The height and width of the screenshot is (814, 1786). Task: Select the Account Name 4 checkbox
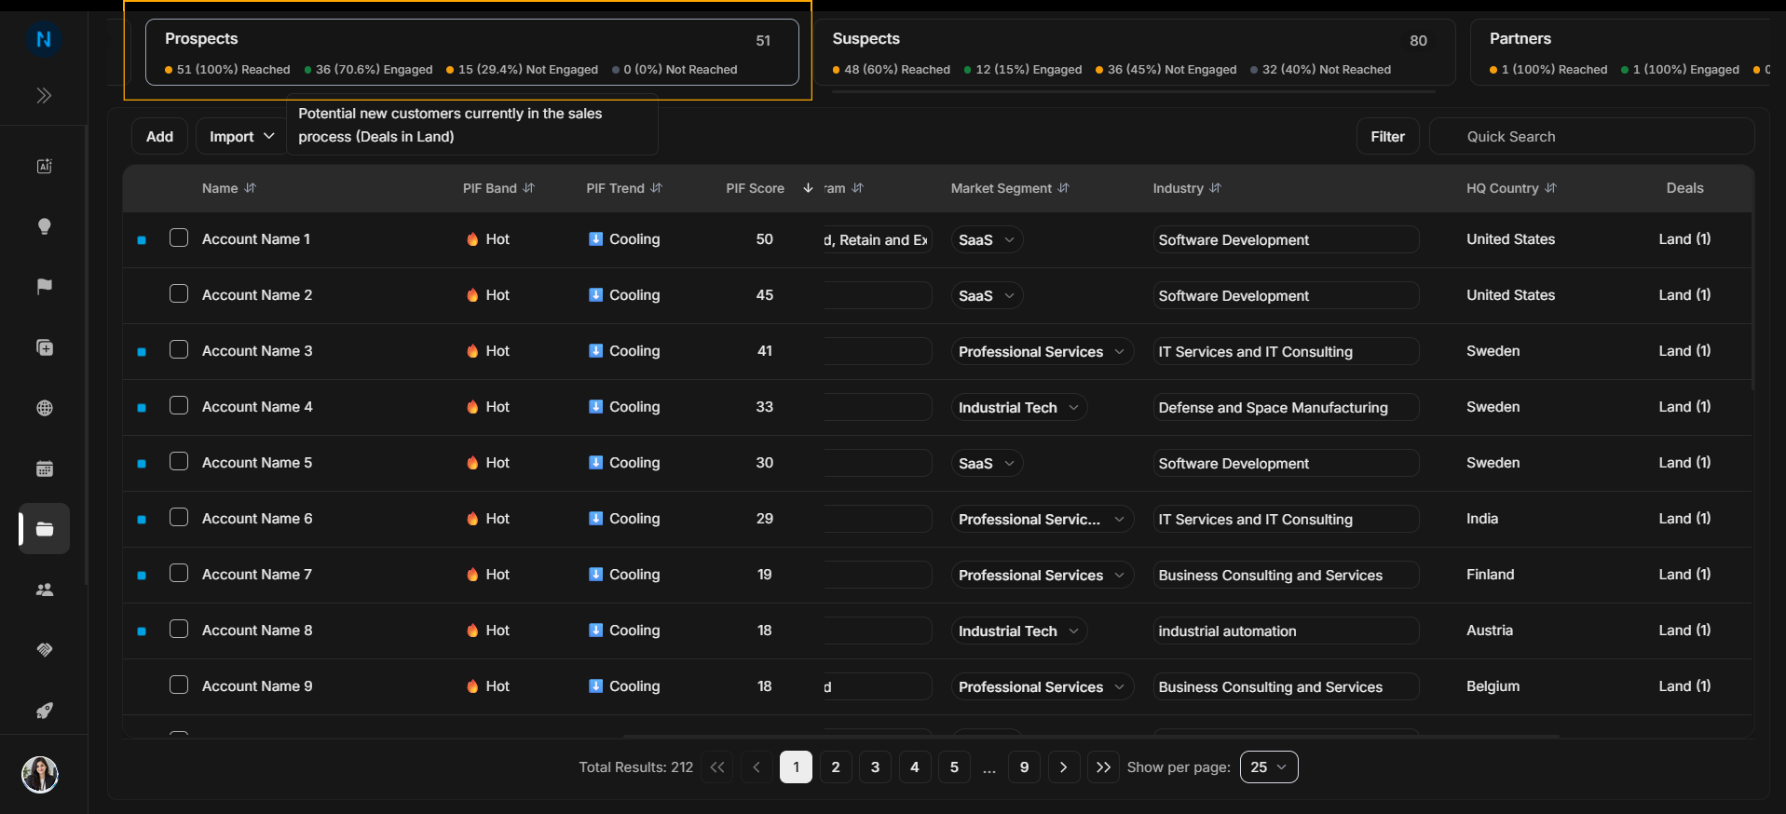(x=179, y=406)
